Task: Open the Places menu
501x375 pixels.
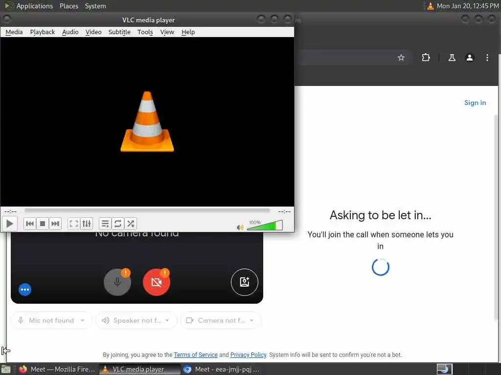Action: [68, 6]
